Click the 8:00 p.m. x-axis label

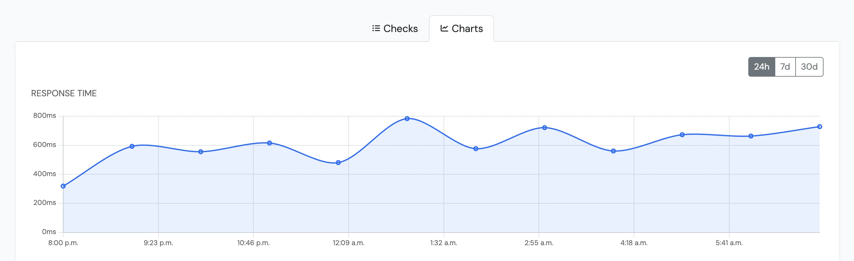(63, 243)
